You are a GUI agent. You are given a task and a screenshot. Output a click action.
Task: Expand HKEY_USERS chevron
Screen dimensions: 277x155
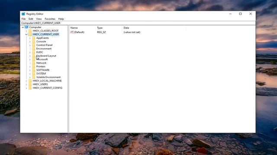click(x=26, y=84)
